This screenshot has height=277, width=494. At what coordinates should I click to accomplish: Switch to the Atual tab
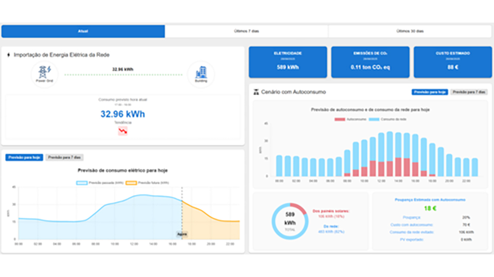pyautogui.click(x=83, y=31)
